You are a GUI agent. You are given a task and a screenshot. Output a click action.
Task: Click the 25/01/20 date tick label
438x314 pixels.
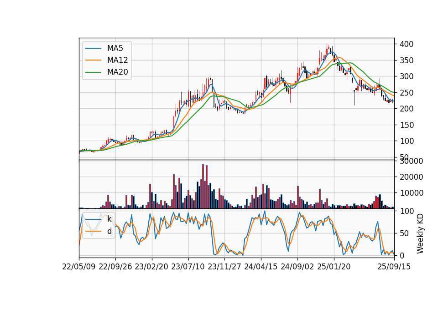point(334,267)
